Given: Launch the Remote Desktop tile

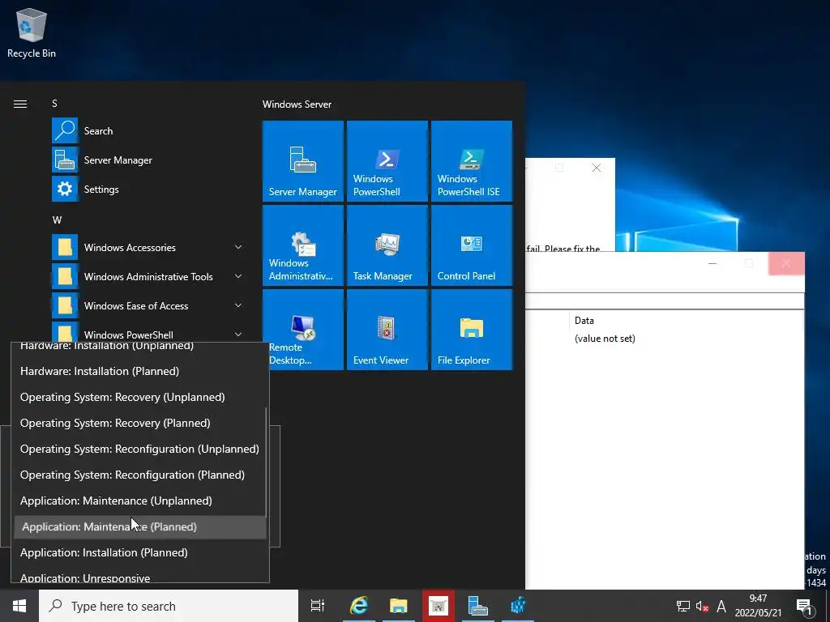Looking at the screenshot, I should 303,330.
